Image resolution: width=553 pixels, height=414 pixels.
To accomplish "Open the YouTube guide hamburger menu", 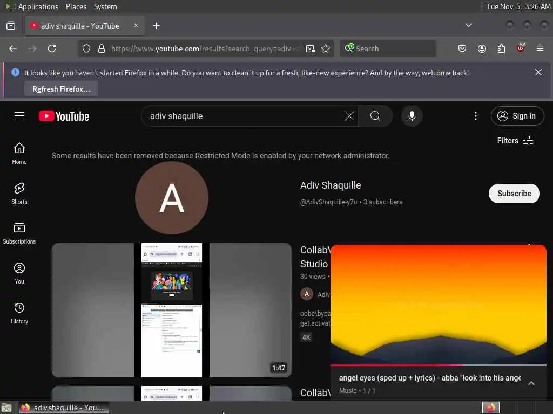I will tap(19, 116).
